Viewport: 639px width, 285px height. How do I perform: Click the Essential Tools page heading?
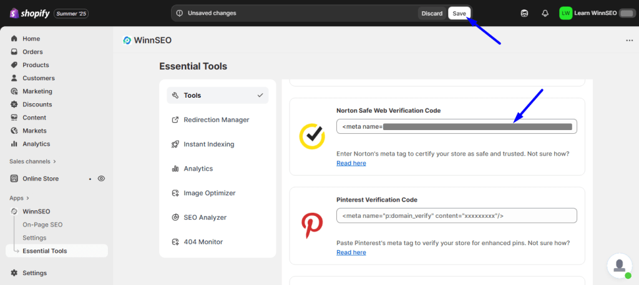click(x=193, y=66)
